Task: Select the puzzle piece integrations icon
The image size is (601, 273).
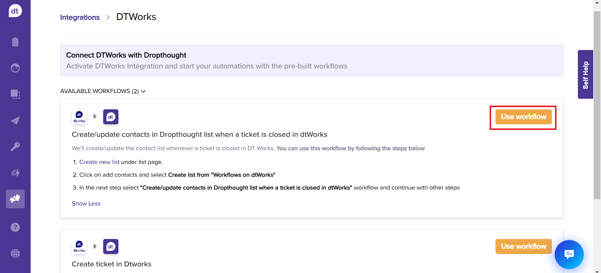Action: [15, 199]
